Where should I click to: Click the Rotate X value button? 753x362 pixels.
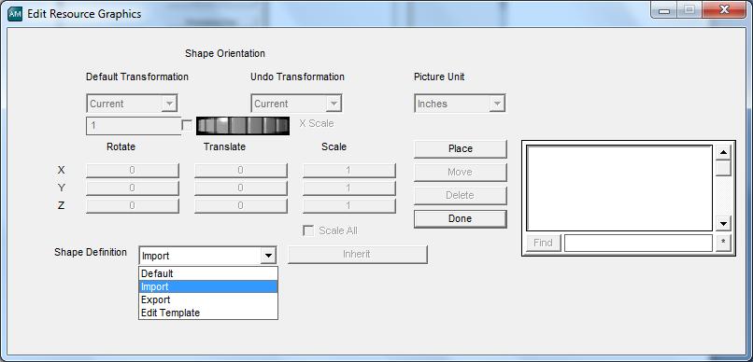click(133, 170)
